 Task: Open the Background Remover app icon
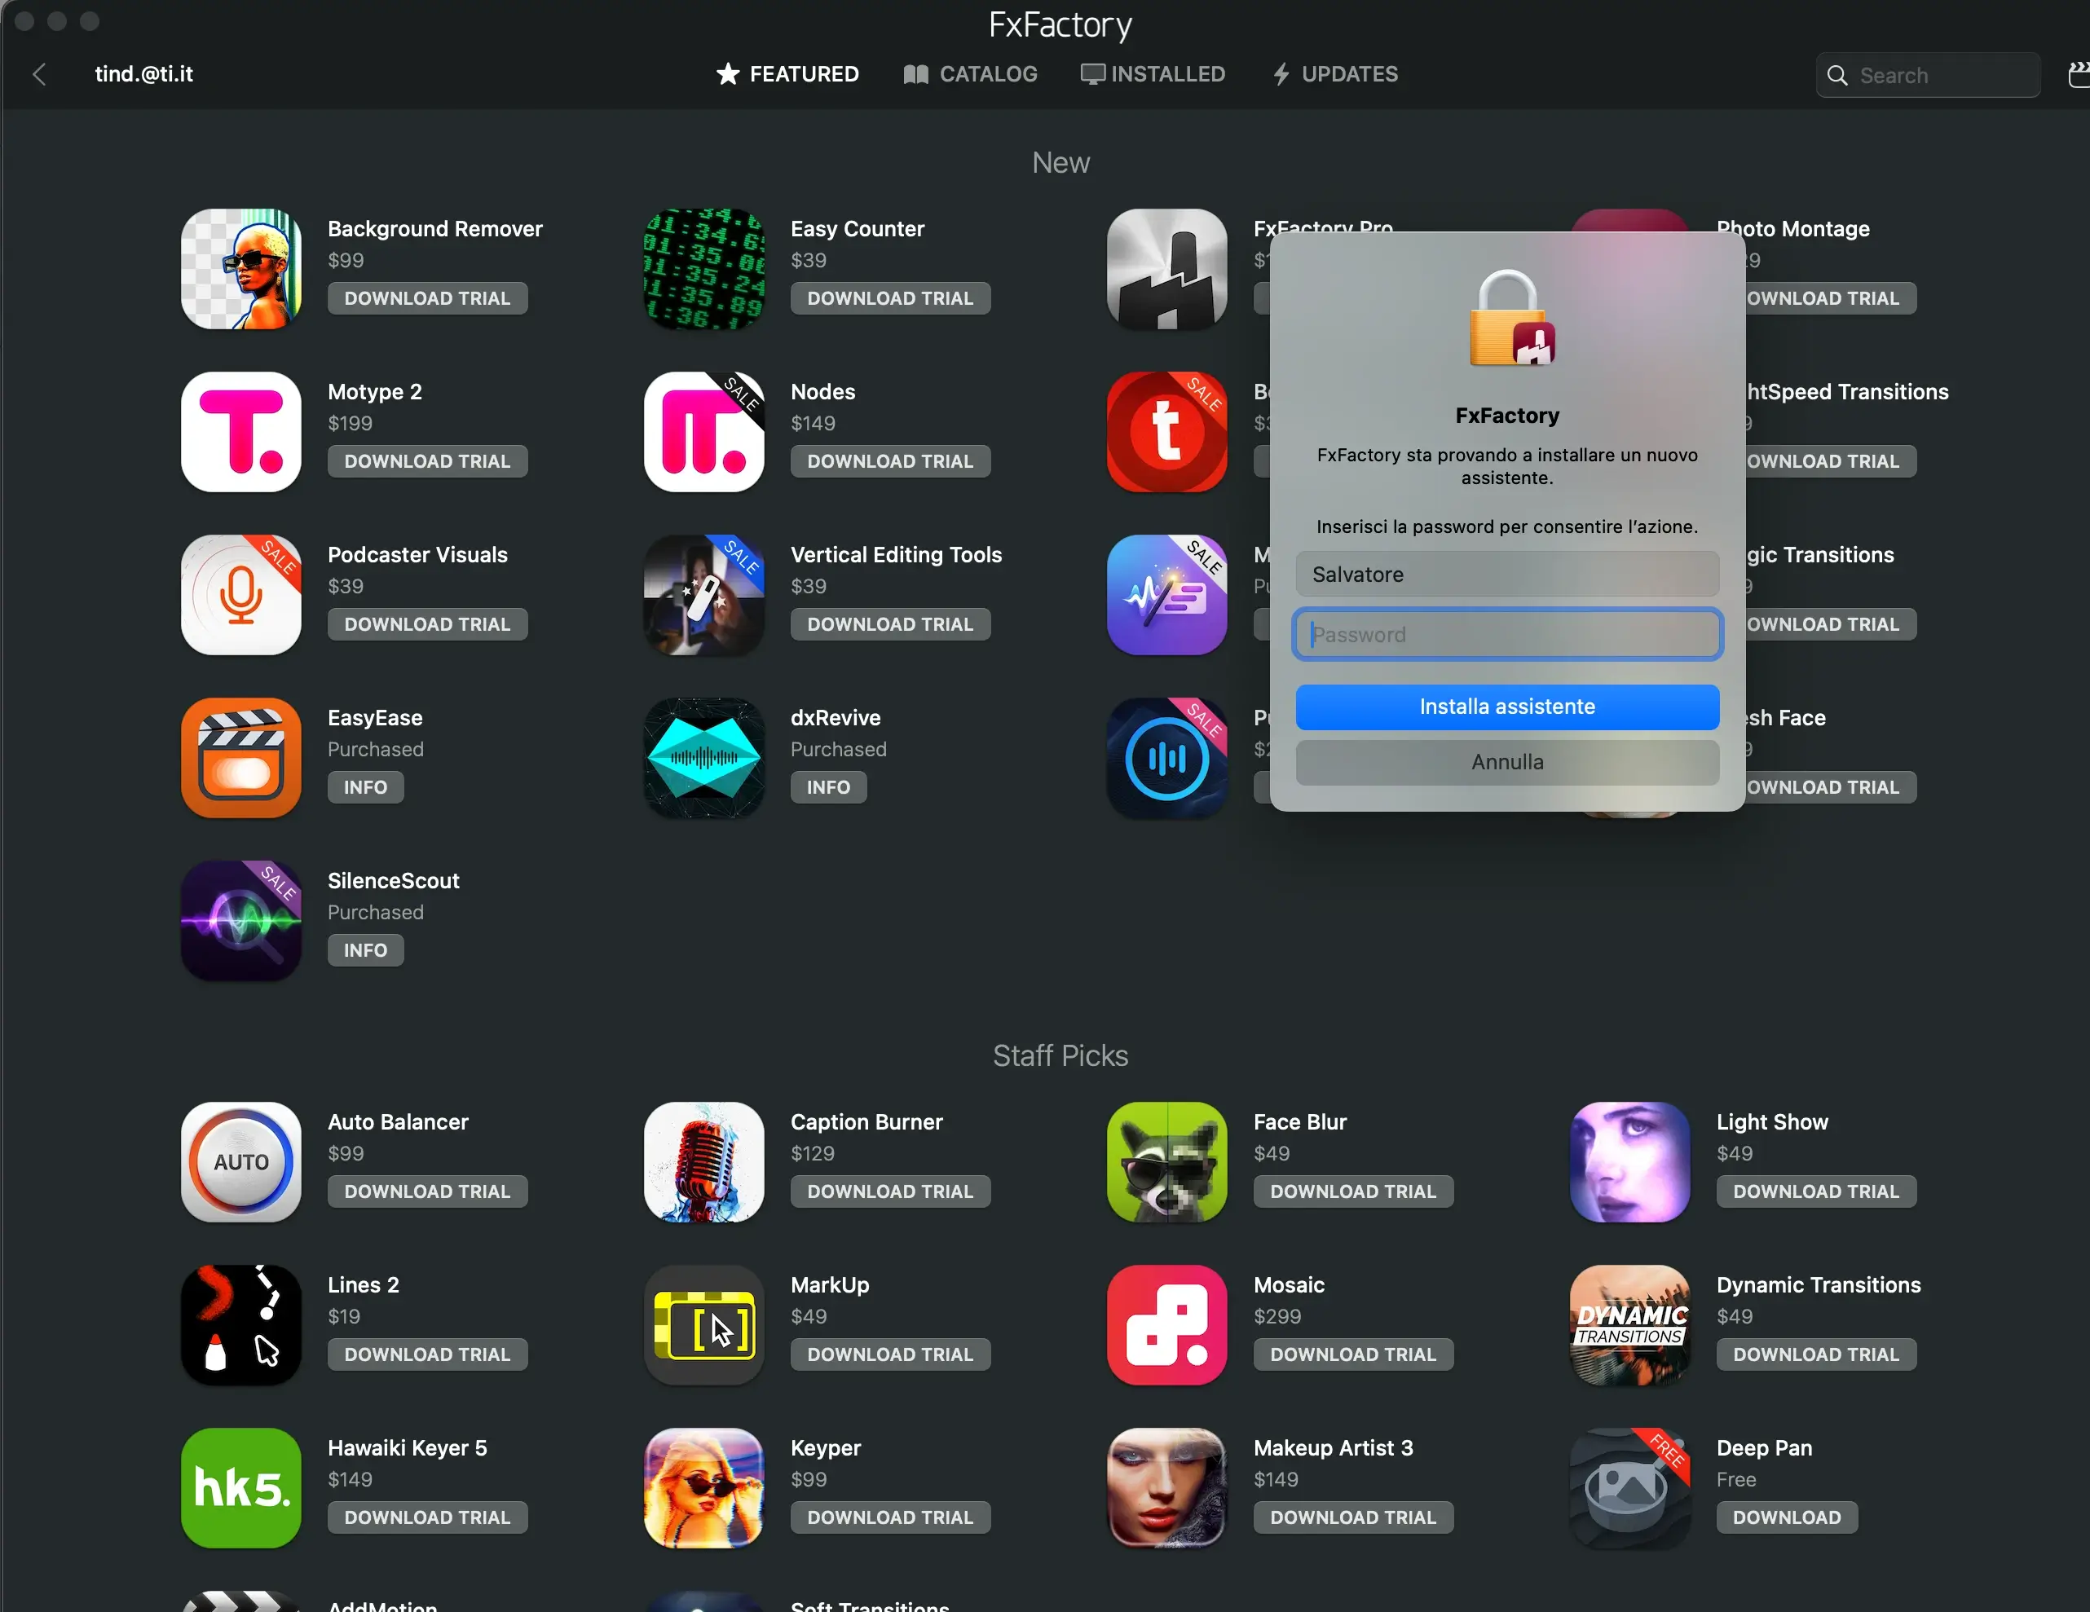[x=241, y=269]
